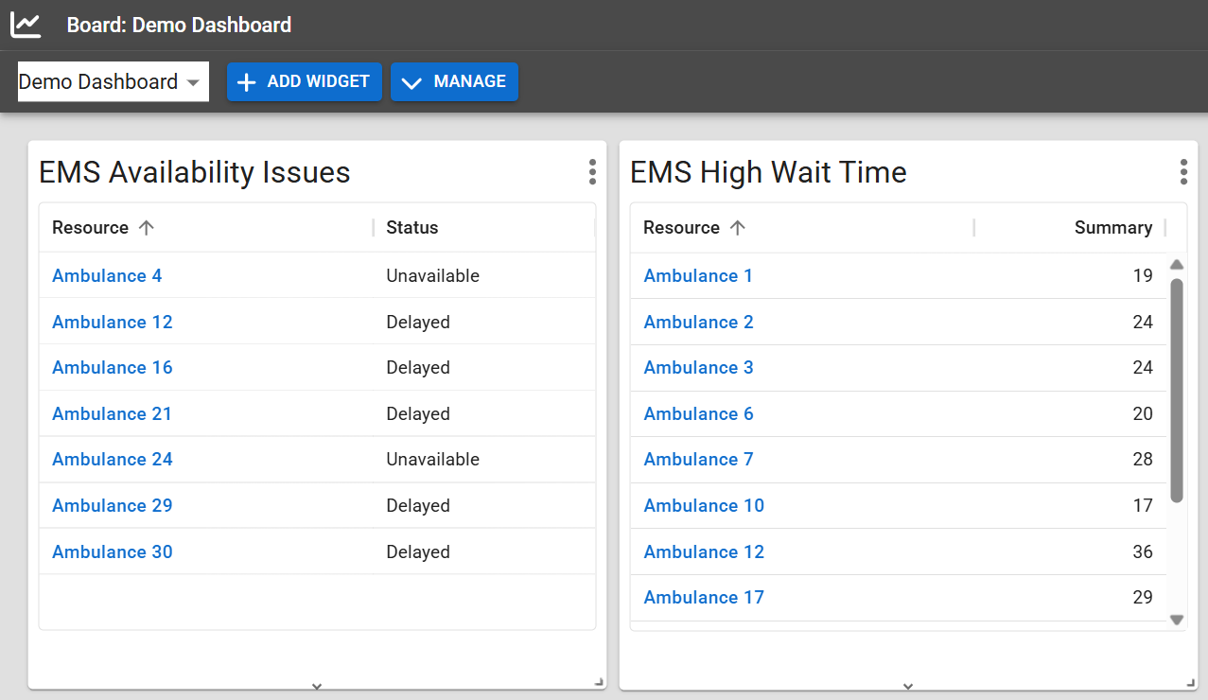The width and height of the screenshot is (1208, 700).
Task: Expand the MANAGE menu
Action: coord(454,82)
